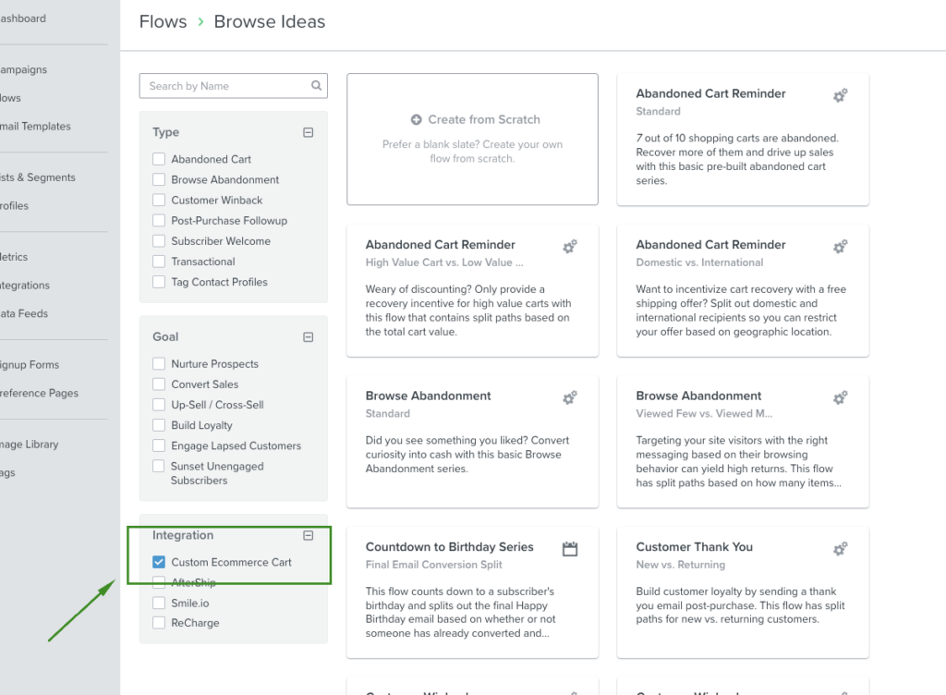946x695 pixels.
Task: Open Countdown to Birthday Series title
Action: [450, 546]
